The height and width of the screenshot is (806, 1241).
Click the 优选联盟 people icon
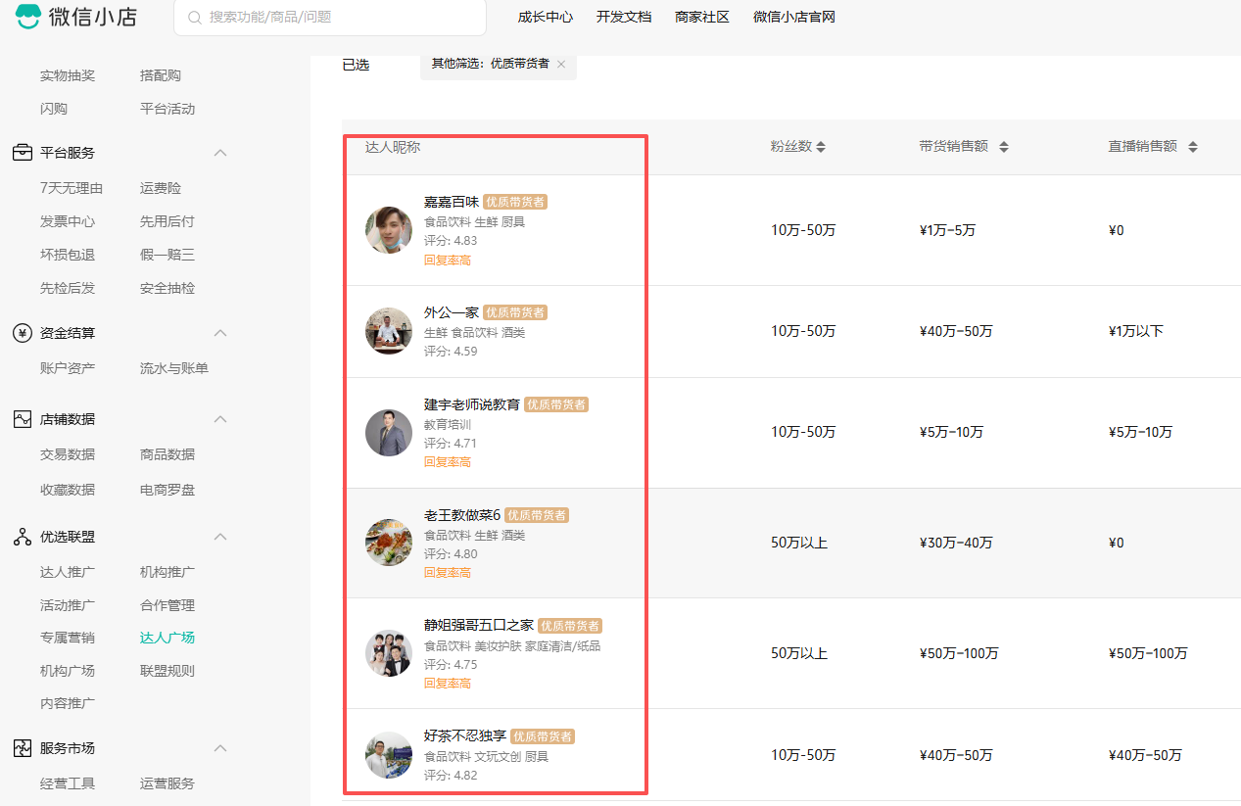[x=22, y=537]
